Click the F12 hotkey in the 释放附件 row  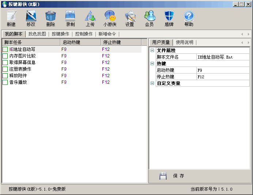106,76
